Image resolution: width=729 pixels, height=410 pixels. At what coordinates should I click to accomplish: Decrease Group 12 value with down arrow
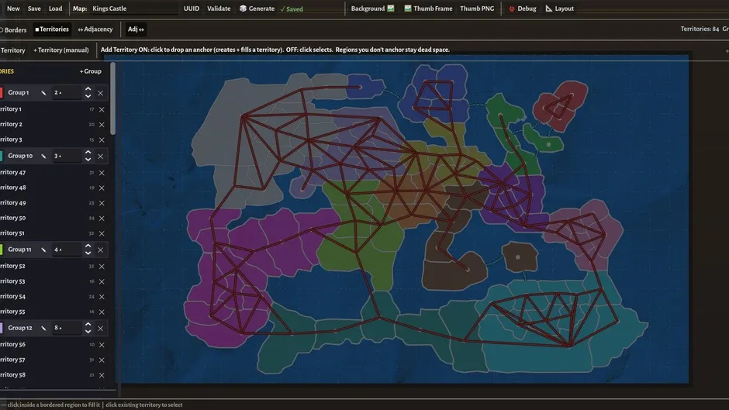pos(88,332)
